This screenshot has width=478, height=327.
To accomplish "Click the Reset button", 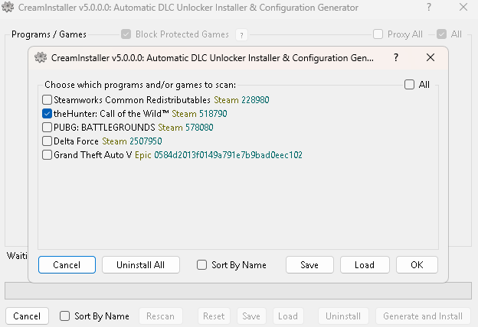I will coord(214,316).
